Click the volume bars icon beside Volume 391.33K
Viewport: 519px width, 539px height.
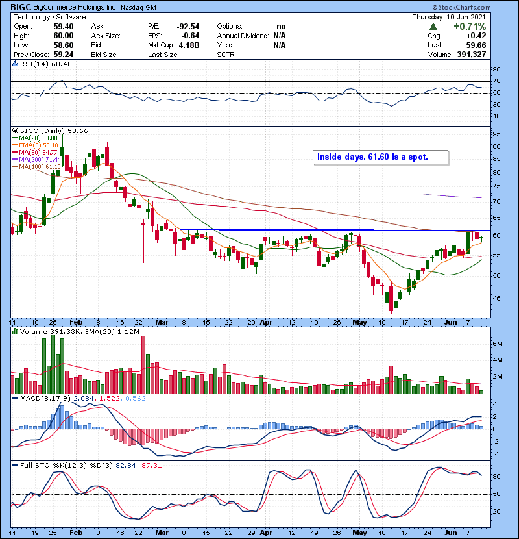click(x=15, y=331)
